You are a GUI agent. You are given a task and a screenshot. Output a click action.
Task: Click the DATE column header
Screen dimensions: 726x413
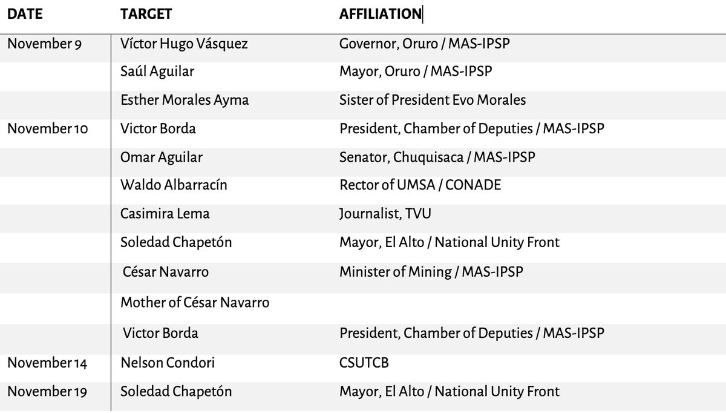(x=25, y=13)
